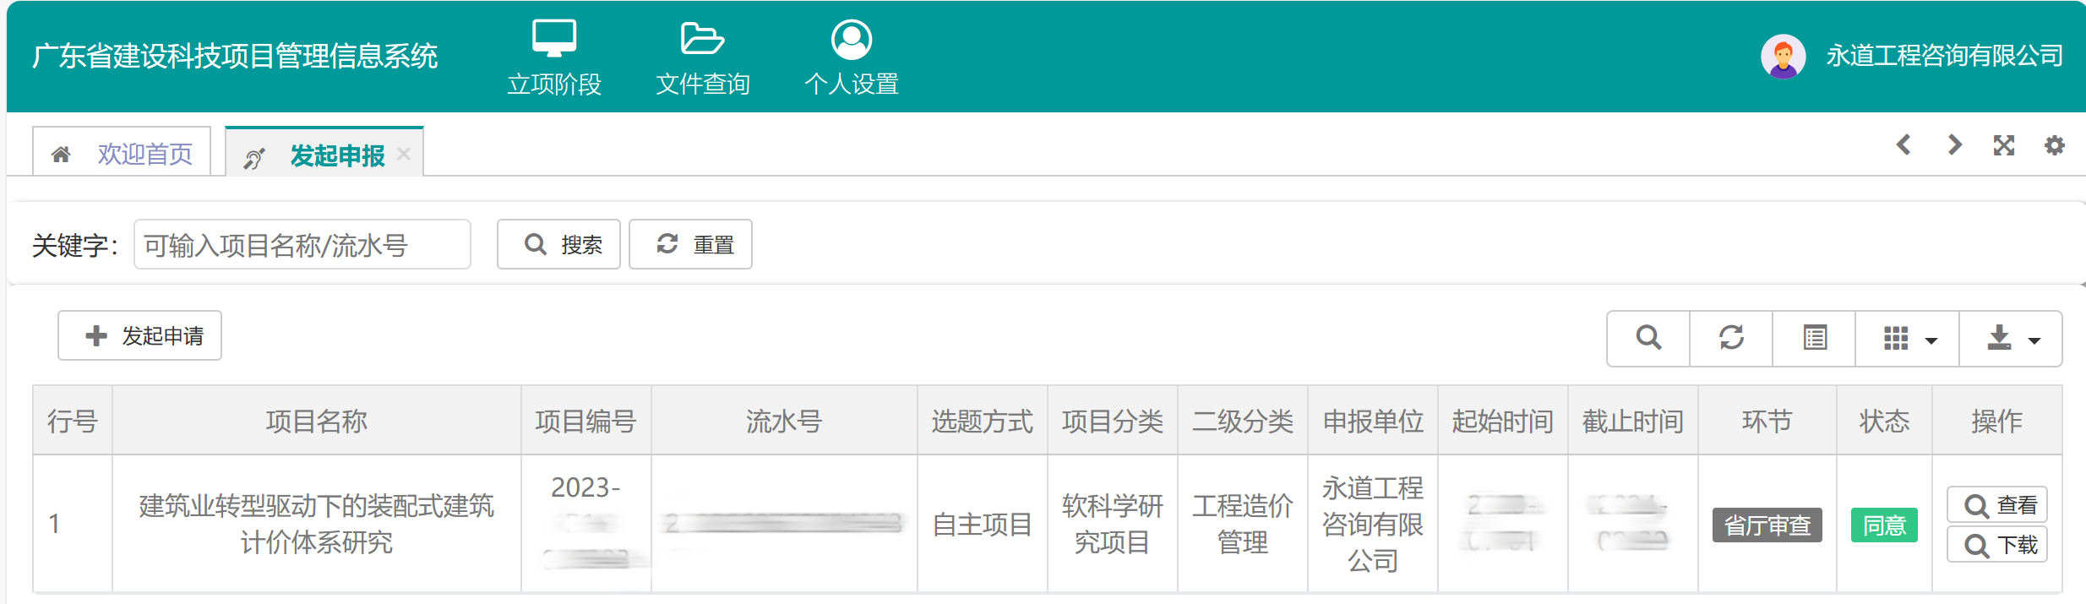Expand the columns grid dropdown
The image size is (2086, 604).
point(1908,339)
